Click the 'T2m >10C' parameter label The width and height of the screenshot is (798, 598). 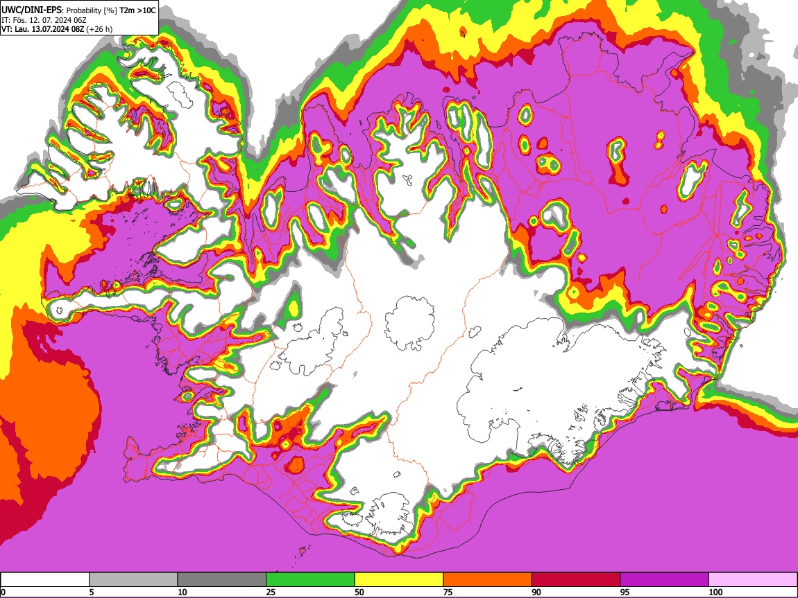(137, 10)
